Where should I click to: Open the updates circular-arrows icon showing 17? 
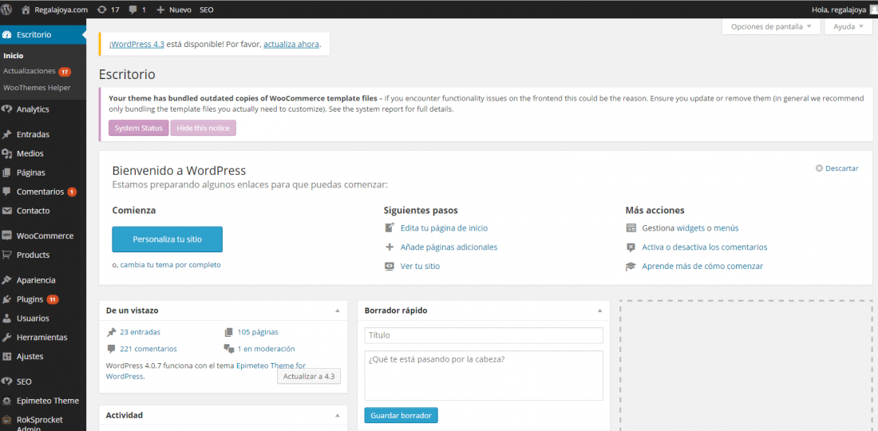pyautogui.click(x=101, y=10)
